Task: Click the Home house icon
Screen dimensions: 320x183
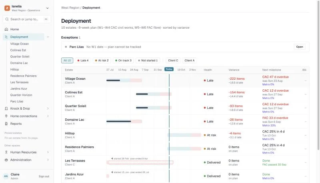Action: pyautogui.click(x=6, y=29)
